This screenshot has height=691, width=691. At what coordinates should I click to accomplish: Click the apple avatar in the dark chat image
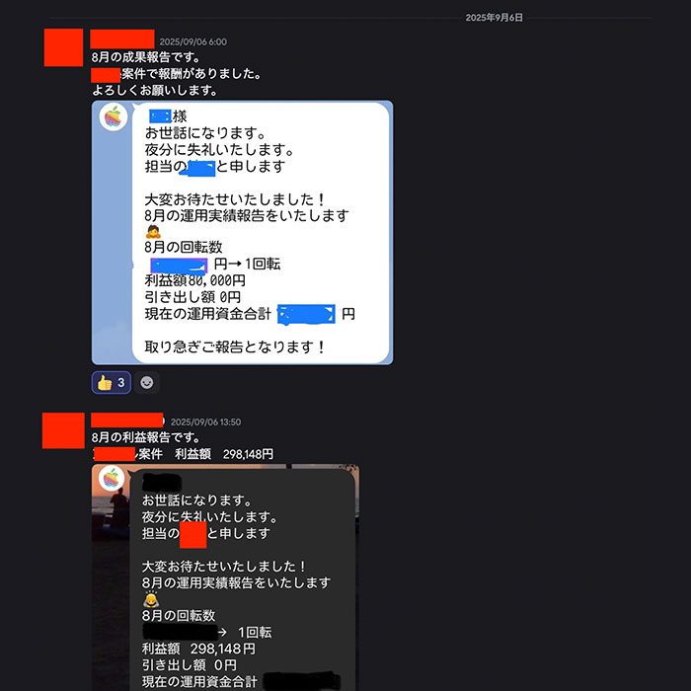pos(111,478)
